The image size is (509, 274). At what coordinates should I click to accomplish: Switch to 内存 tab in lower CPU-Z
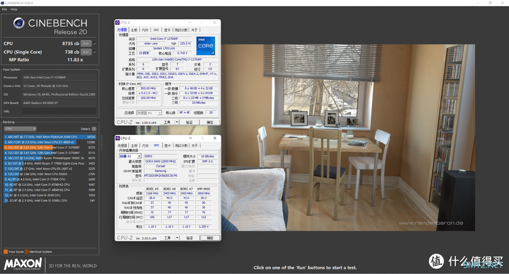point(146,145)
